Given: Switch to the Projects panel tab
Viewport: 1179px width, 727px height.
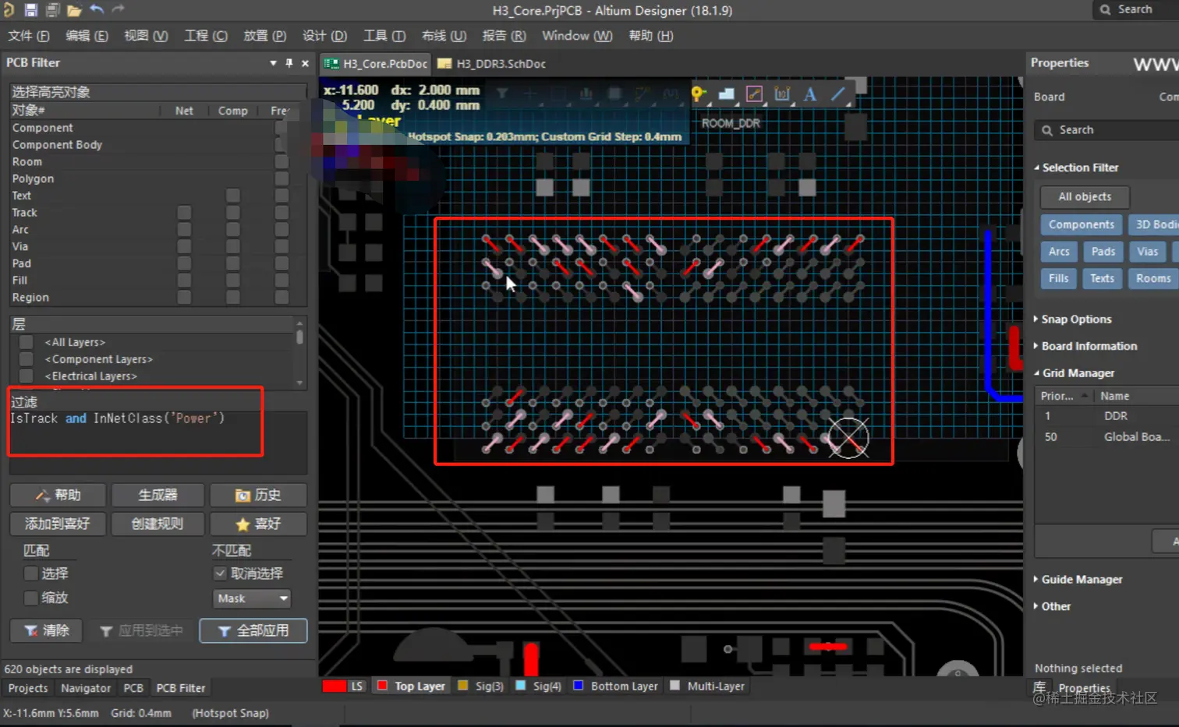Looking at the screenshot, I should pyautogui.click(x=28, y=688).
